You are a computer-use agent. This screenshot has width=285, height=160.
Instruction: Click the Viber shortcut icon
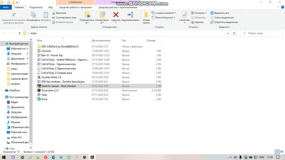click(x=39, y=95)
